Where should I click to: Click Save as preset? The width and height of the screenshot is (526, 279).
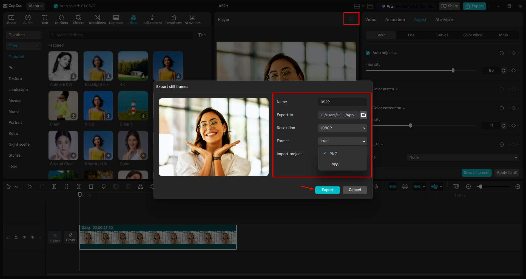click(476, 172)
